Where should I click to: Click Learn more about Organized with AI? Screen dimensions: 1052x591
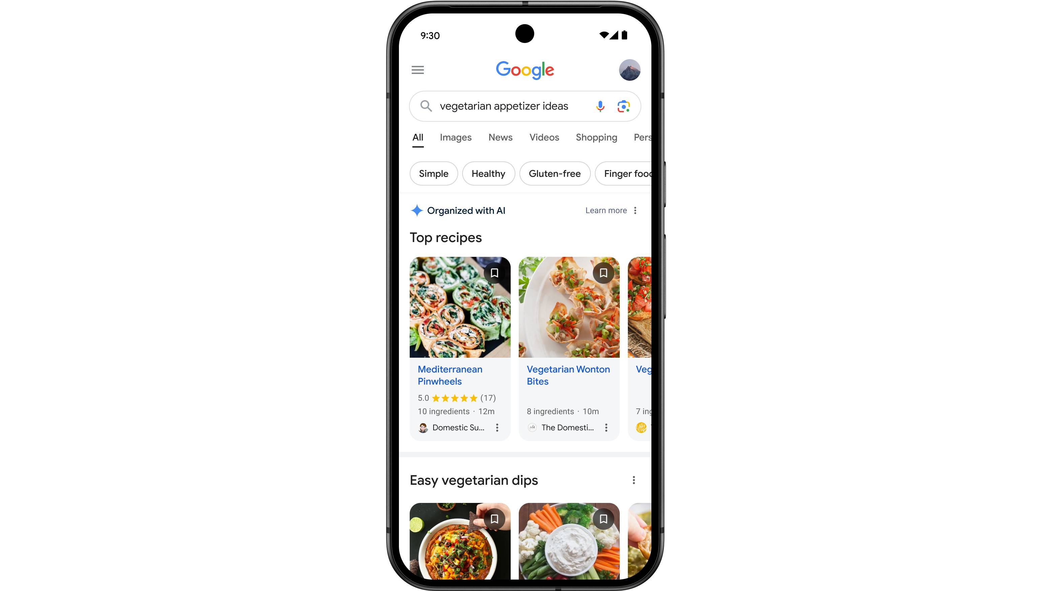606,210
